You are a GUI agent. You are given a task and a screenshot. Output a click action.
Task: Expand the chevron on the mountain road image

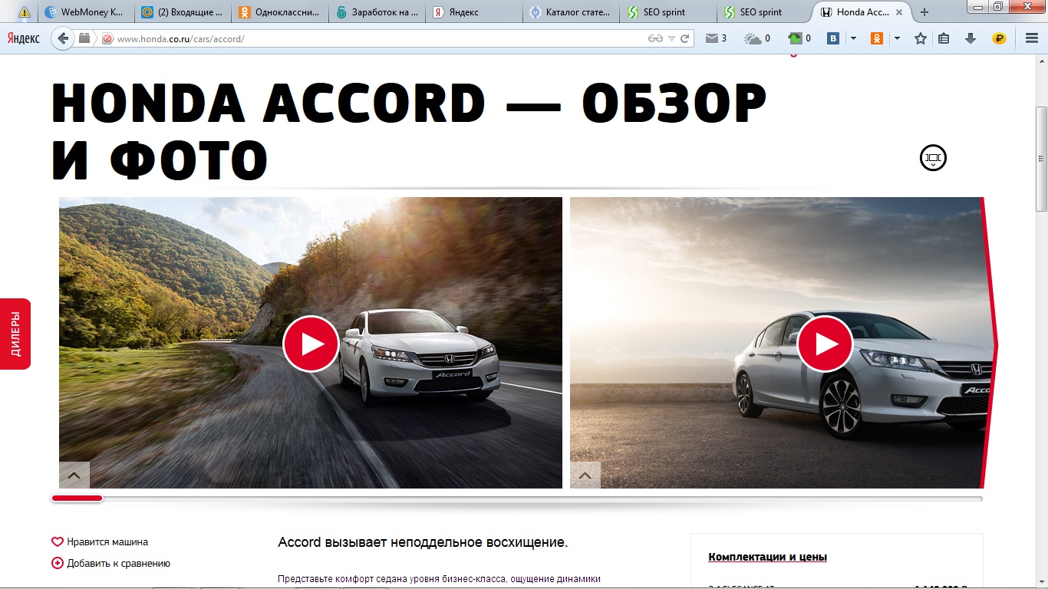pyautogui.click(x=74, y=475)
